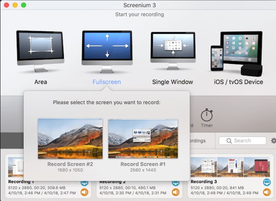276x201 pixels.
Task: Open the Recording 1 preview thumbnail
Action: 16,167
